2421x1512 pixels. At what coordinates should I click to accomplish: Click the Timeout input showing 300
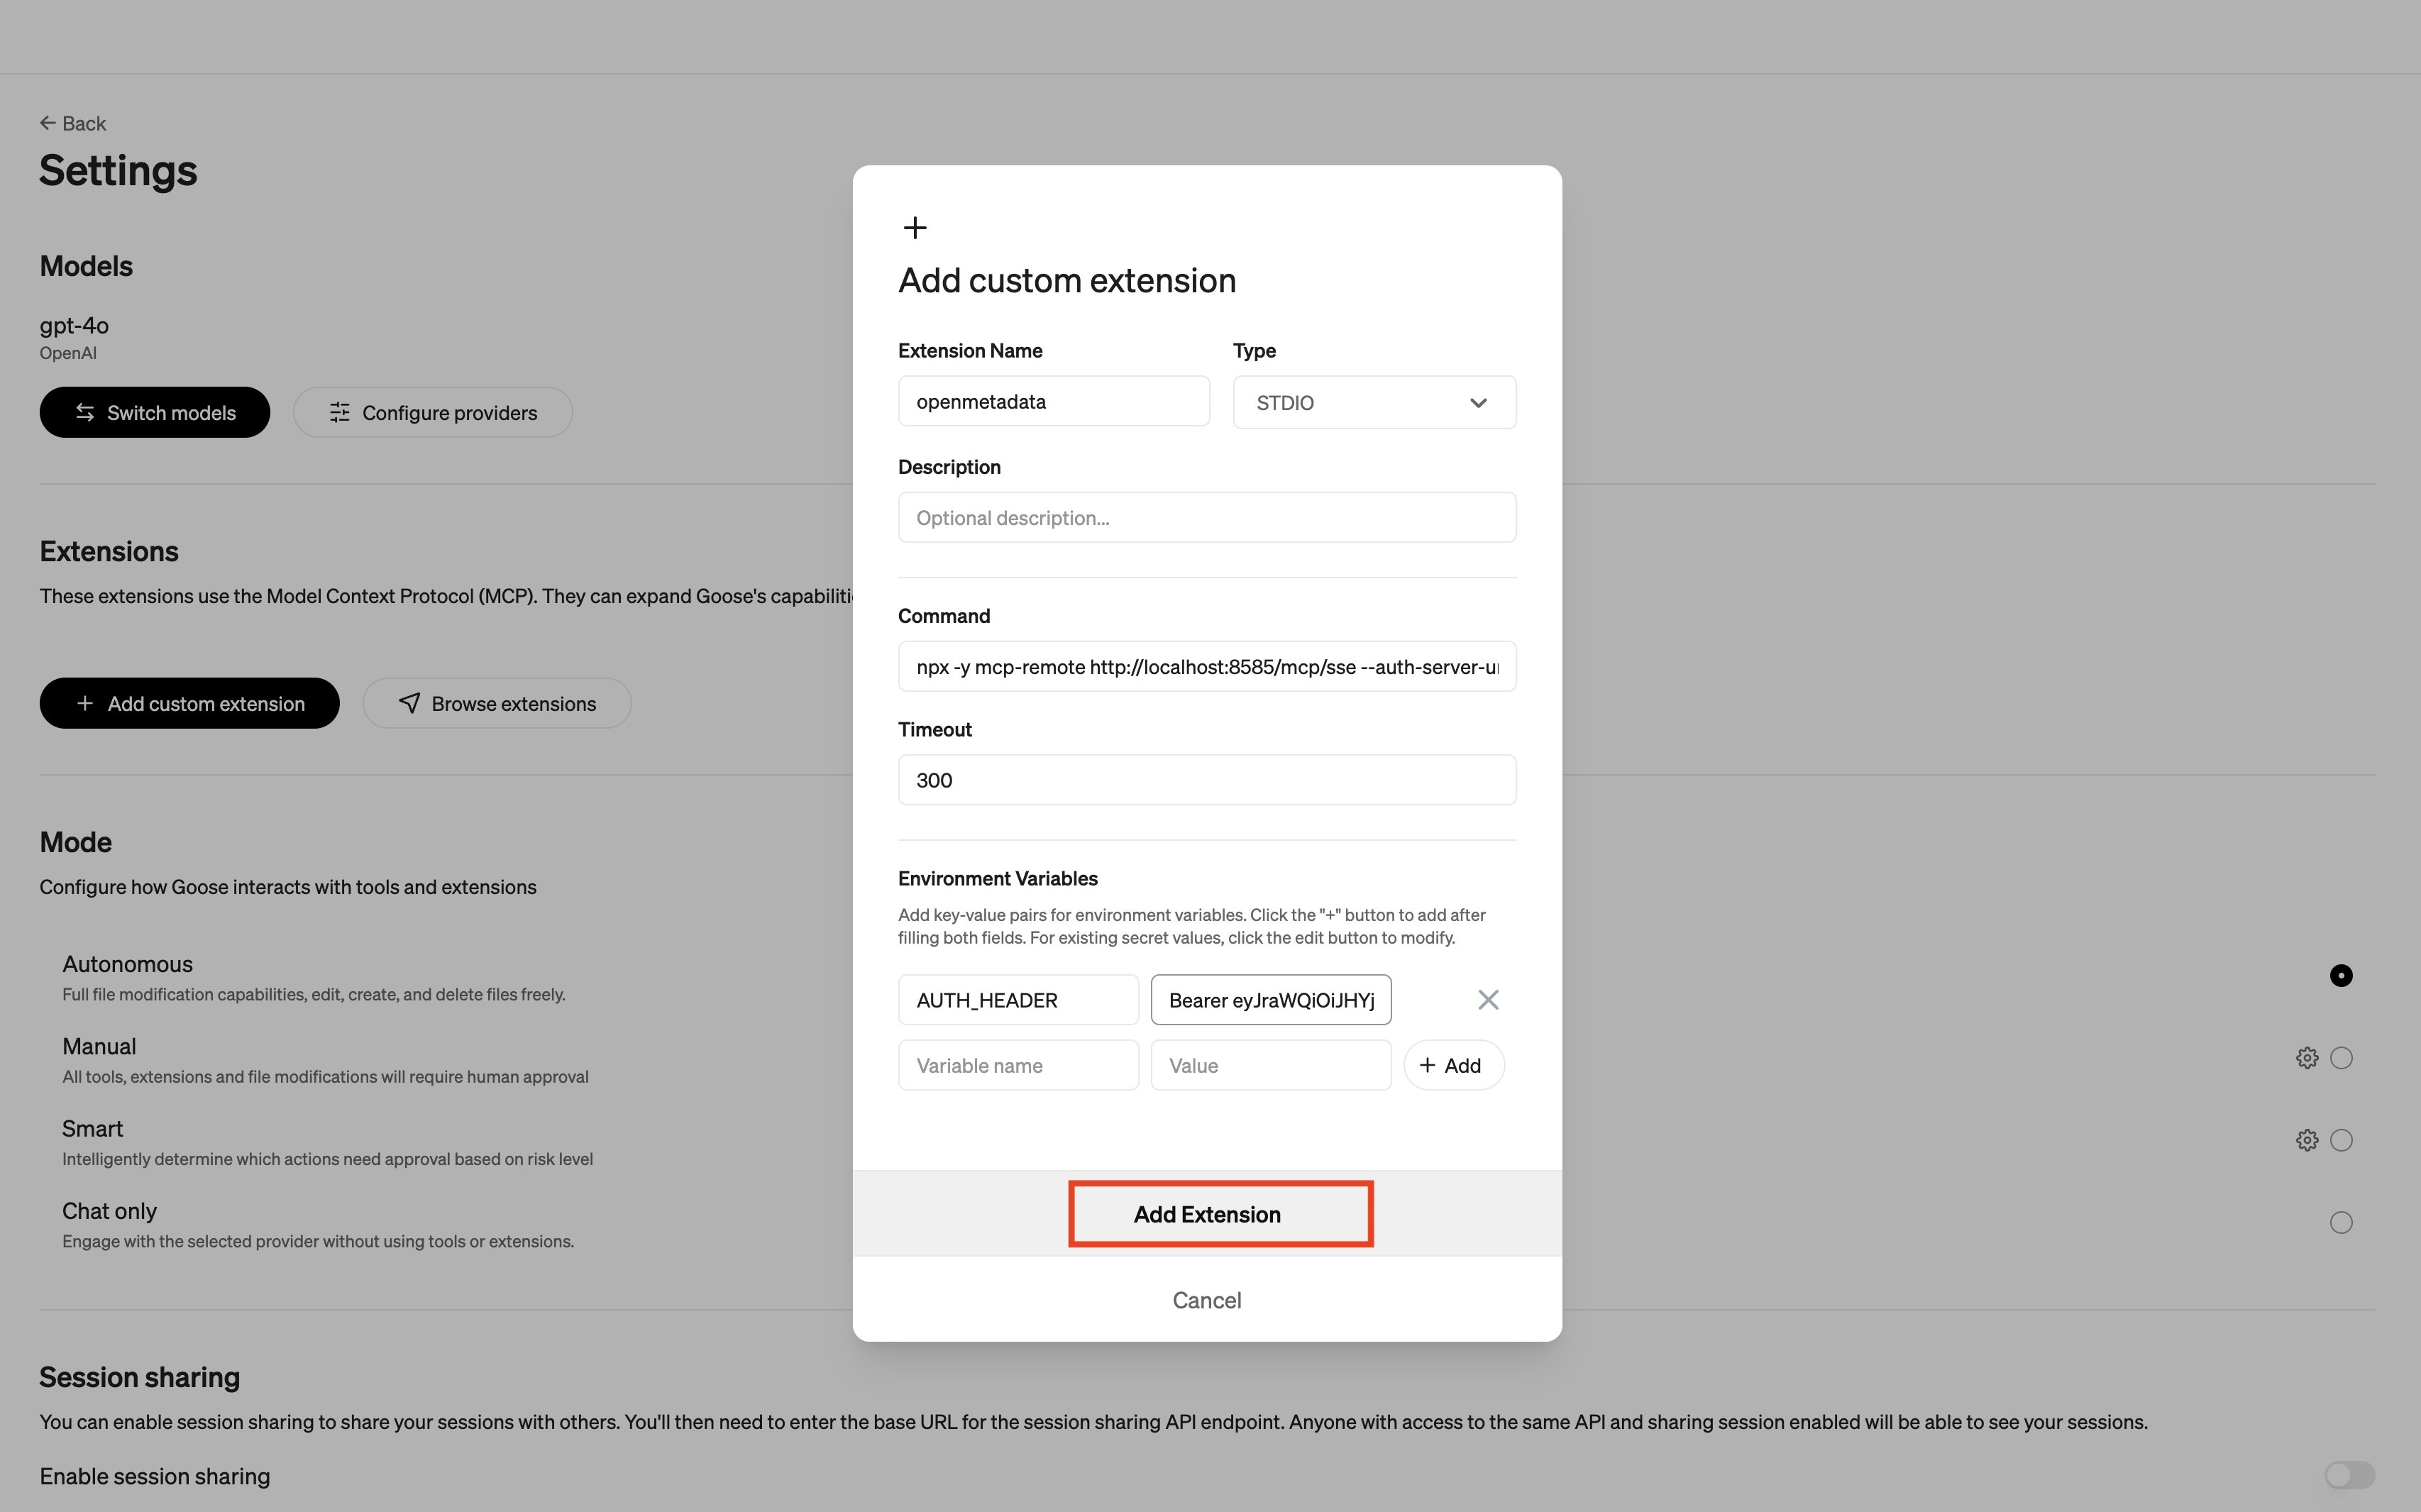pos(1206,780)
